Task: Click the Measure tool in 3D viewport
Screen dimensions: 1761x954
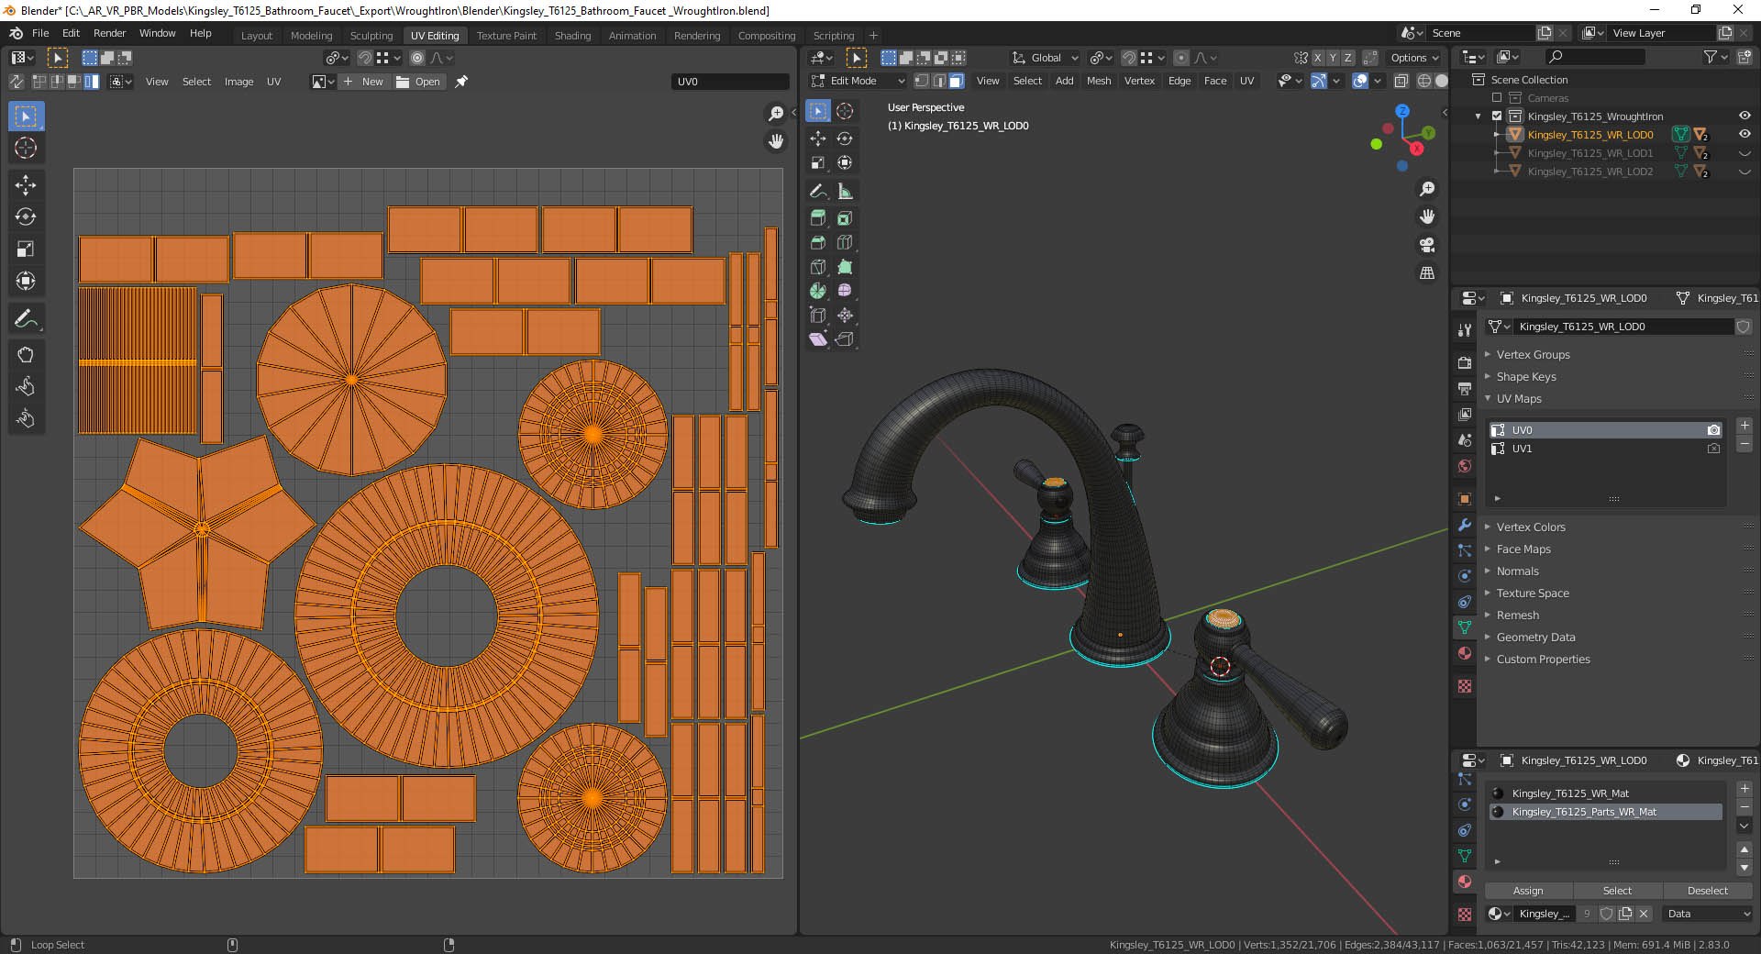Action: point(845,192)
